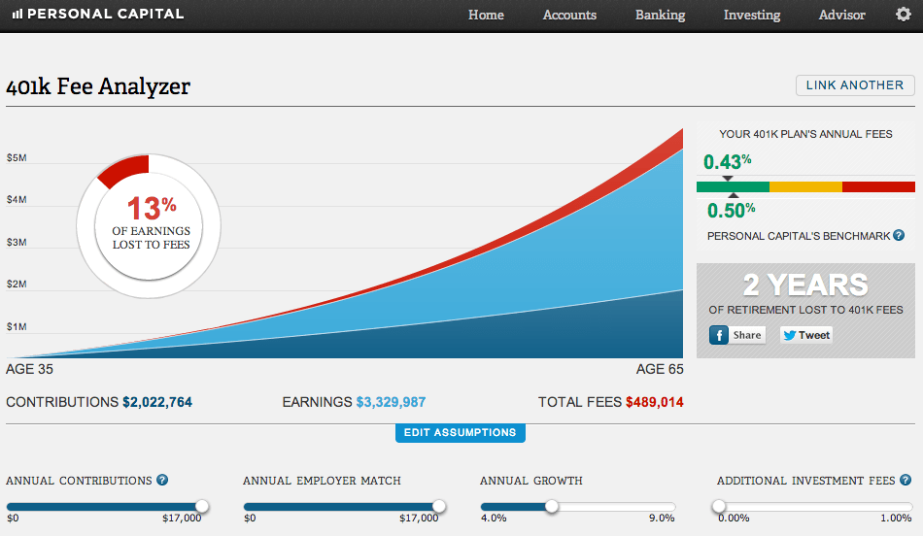Image resolution: width=923 pixels, height=536 pixels.
Task: Click the Annual Contributions help icon
Action: [x=162, y=480]
